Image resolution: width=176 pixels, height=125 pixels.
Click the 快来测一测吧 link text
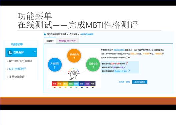(x=124, y=82)
